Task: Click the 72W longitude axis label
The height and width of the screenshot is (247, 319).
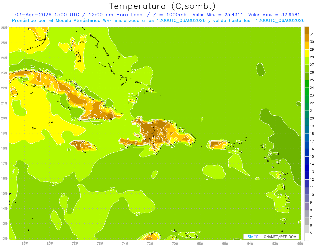Action: (150, 243)
